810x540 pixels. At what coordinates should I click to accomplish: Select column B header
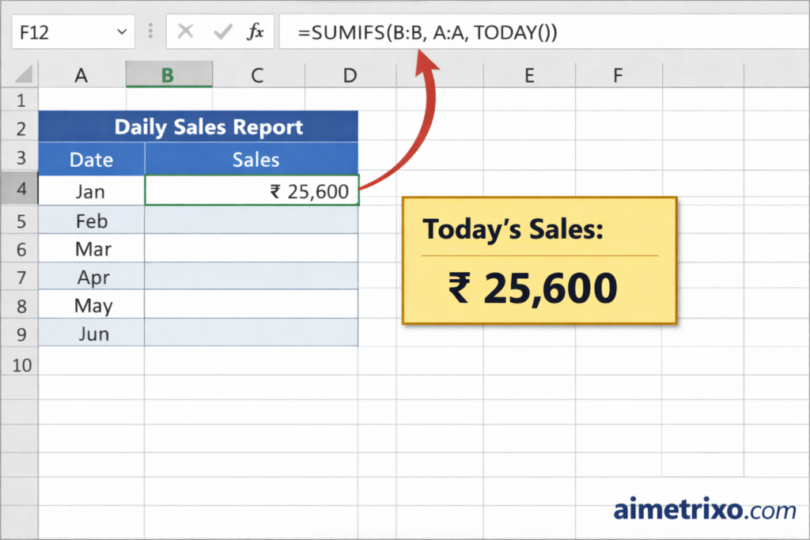coord(168,74)
